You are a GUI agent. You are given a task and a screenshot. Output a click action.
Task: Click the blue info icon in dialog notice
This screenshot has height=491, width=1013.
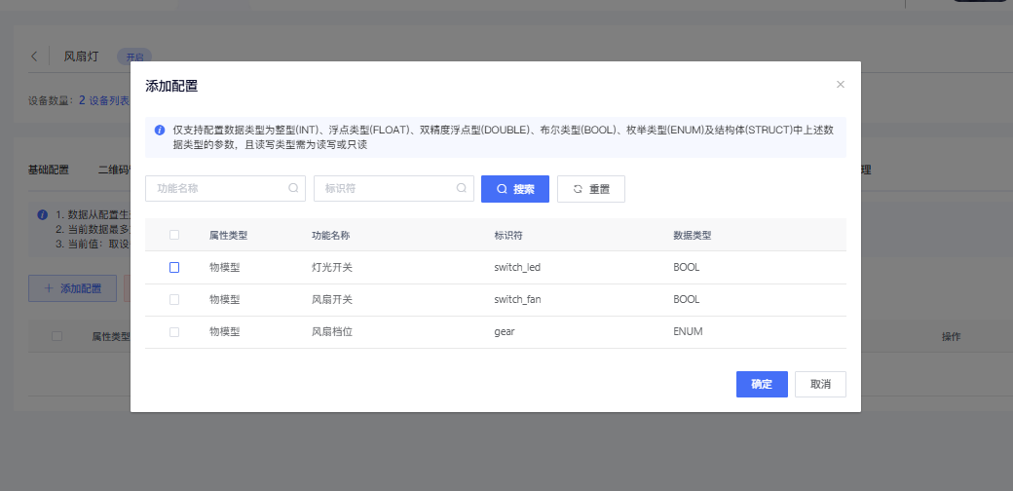pyautogui.click(x=160, y=130)
